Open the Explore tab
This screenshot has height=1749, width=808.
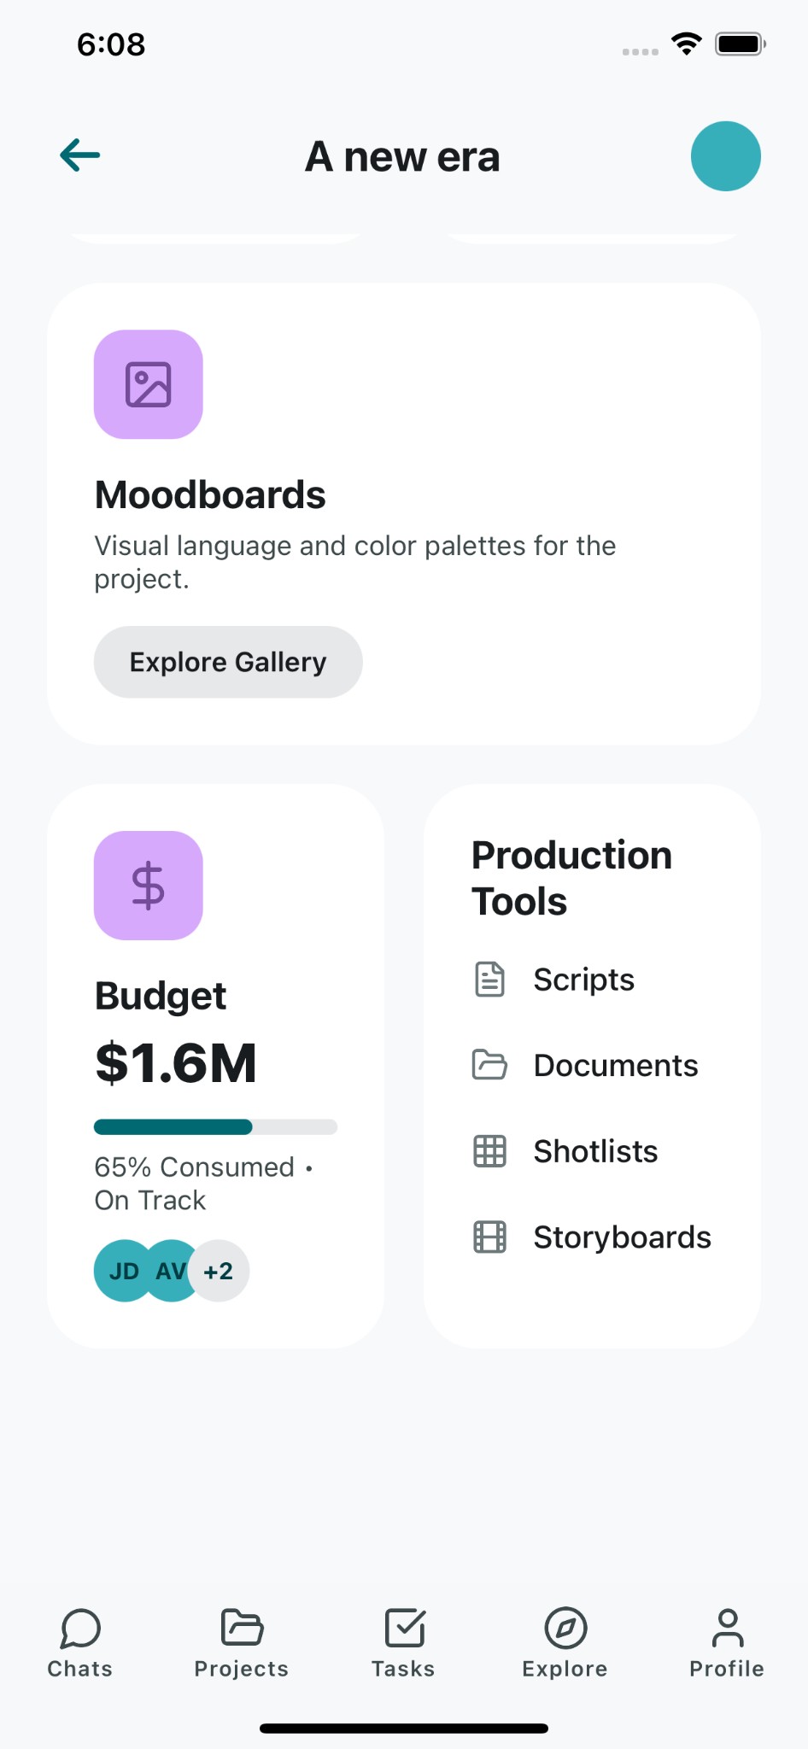point(565,1643)
